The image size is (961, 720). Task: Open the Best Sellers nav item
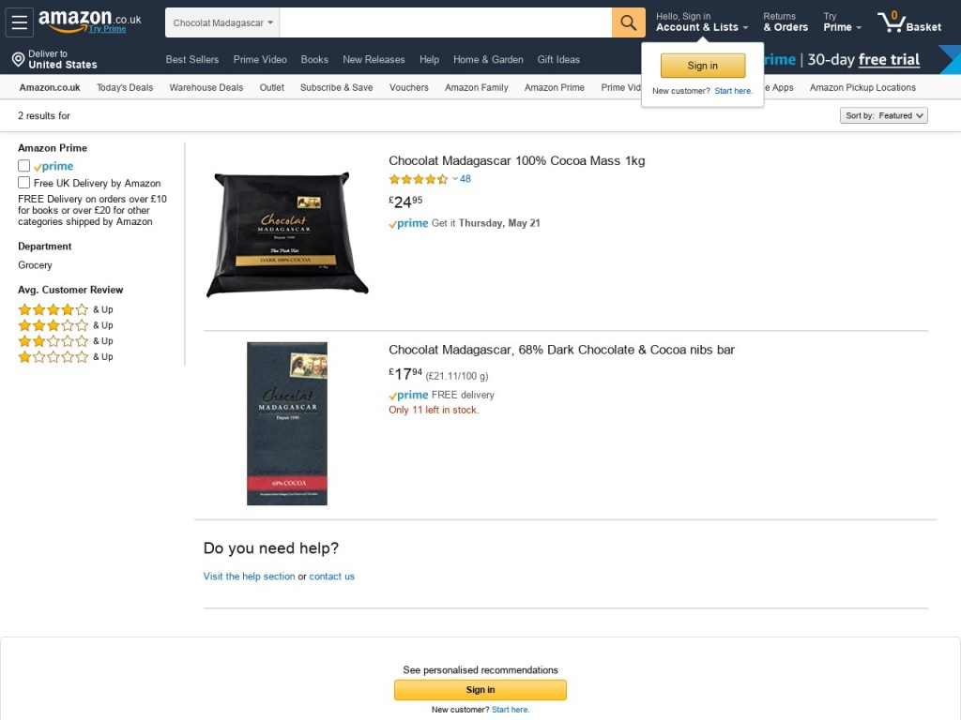[x=191, y=59]
